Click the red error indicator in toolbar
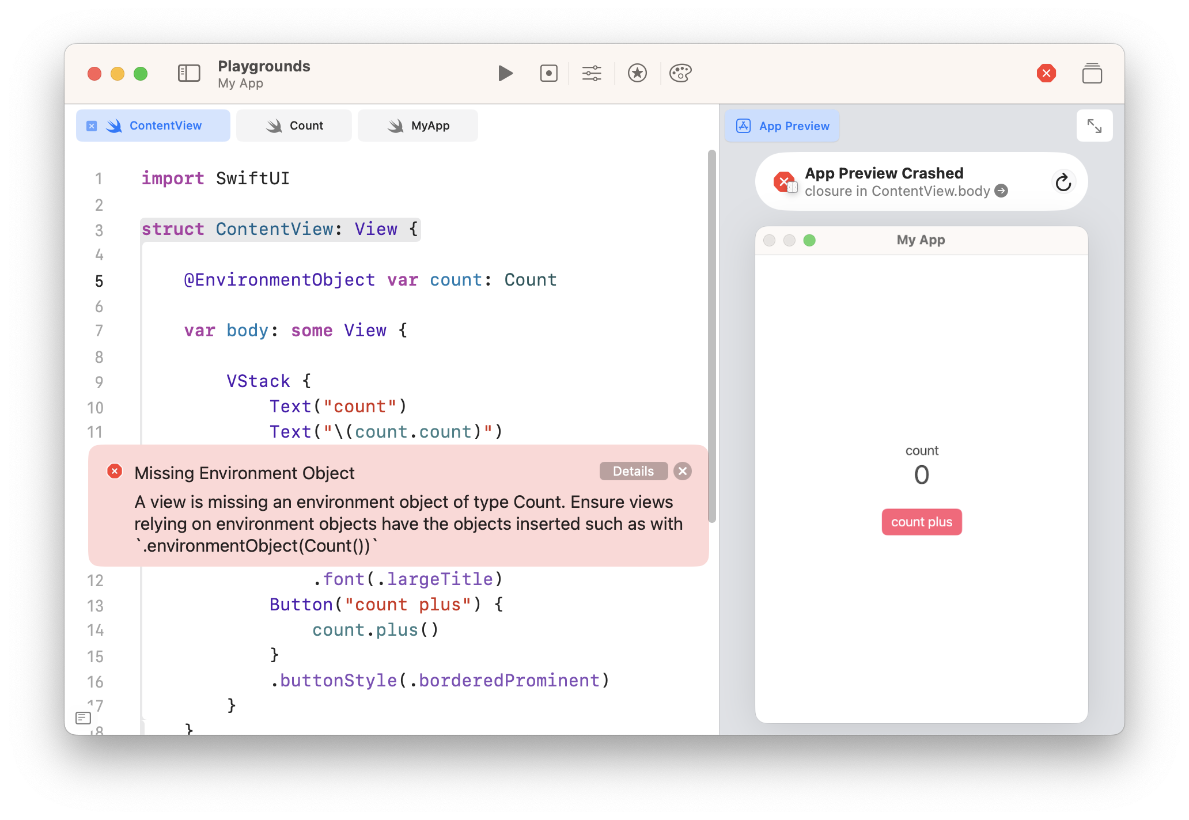The height and width of the screenshot is (820, 1189). [x=1046, y=74]
